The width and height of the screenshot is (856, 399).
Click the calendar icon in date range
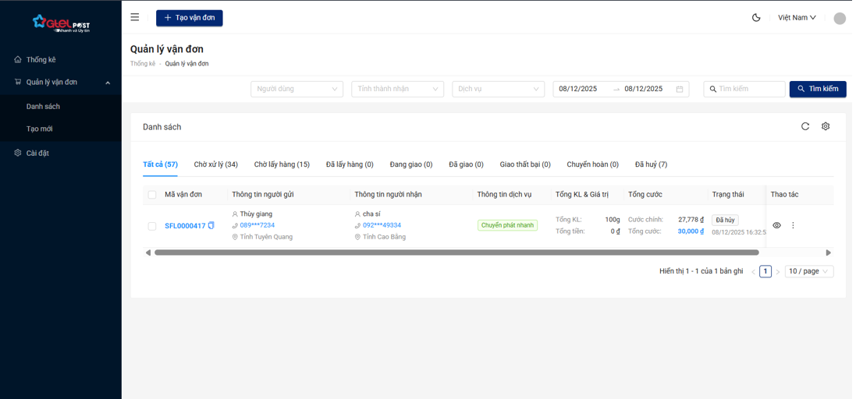coord(680,89)
